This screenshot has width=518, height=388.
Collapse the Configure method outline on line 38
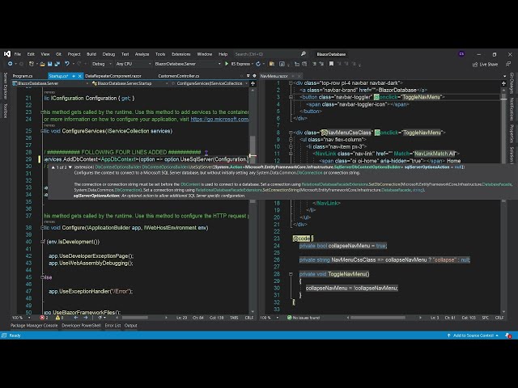click(42, 228)
